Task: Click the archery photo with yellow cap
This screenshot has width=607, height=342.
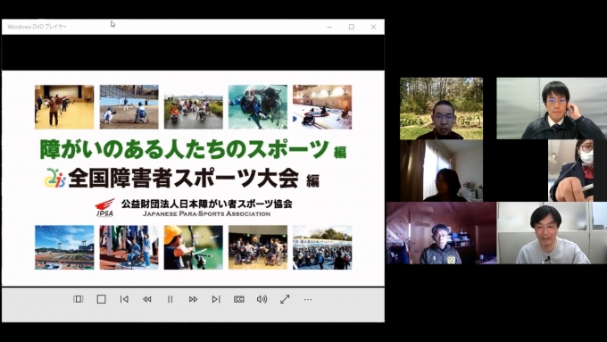Action: [193, 247]
